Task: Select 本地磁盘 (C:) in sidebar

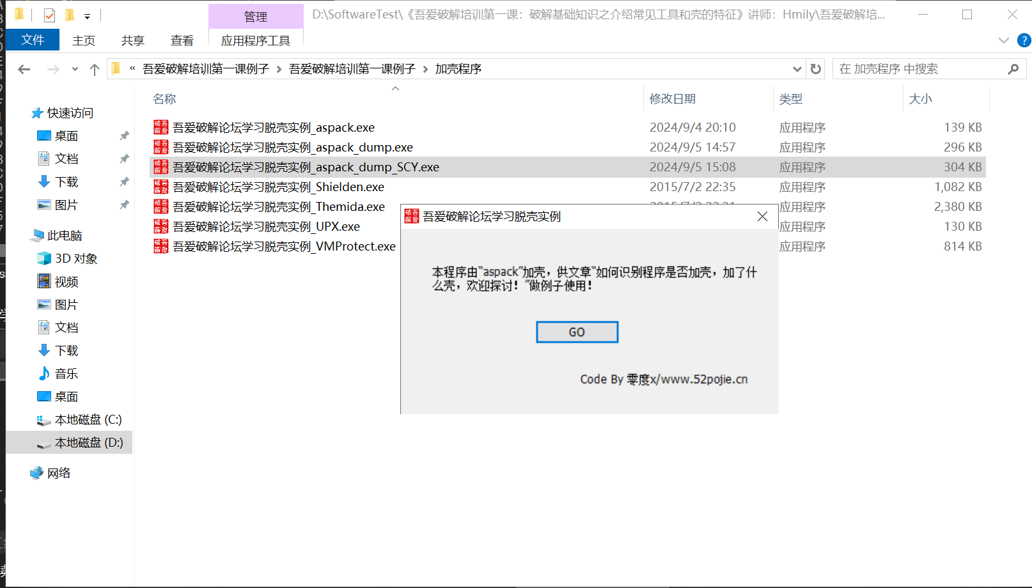Action: (88, 419)
